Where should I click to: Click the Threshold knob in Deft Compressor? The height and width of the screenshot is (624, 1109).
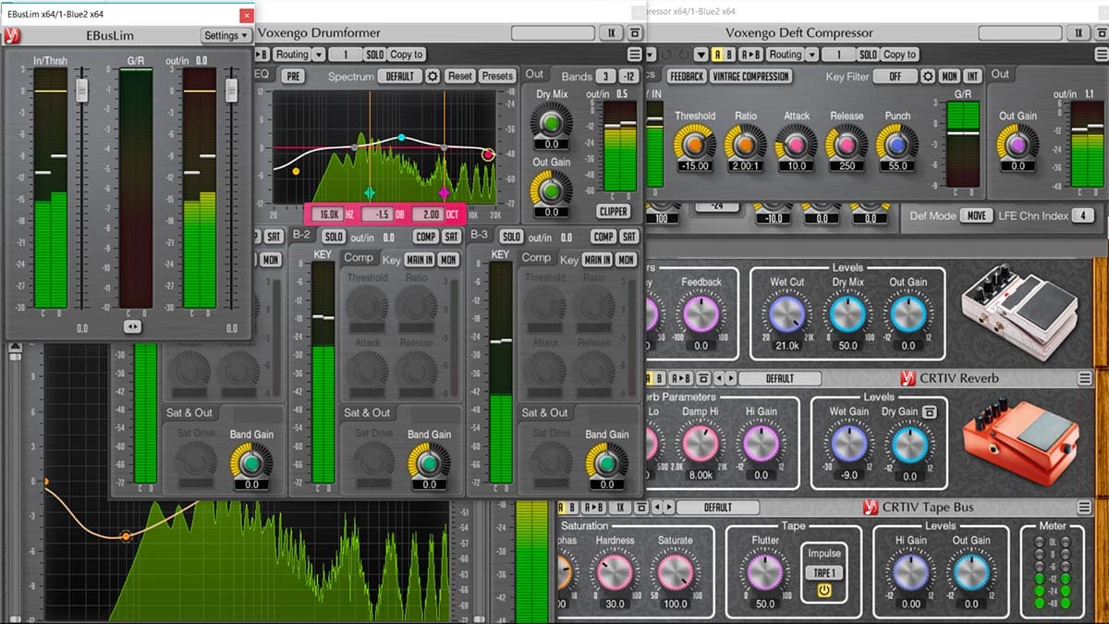pyautogui.click(x=693, y=143)
